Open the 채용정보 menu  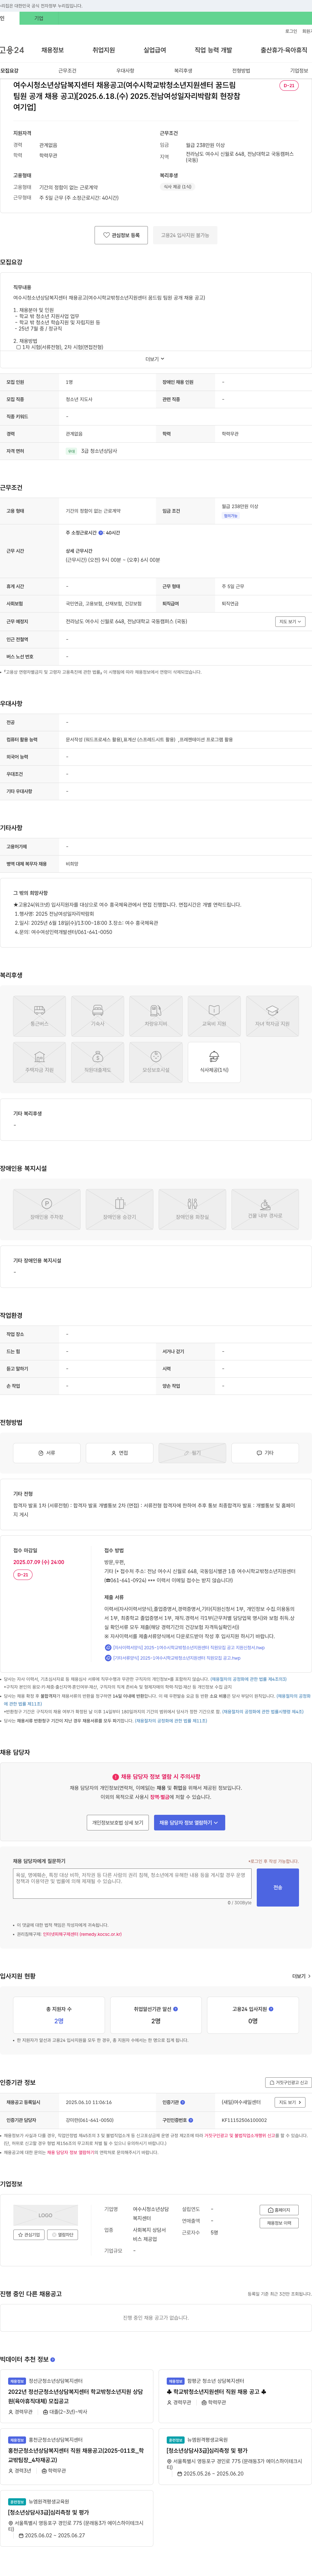(x=52, y=50)
